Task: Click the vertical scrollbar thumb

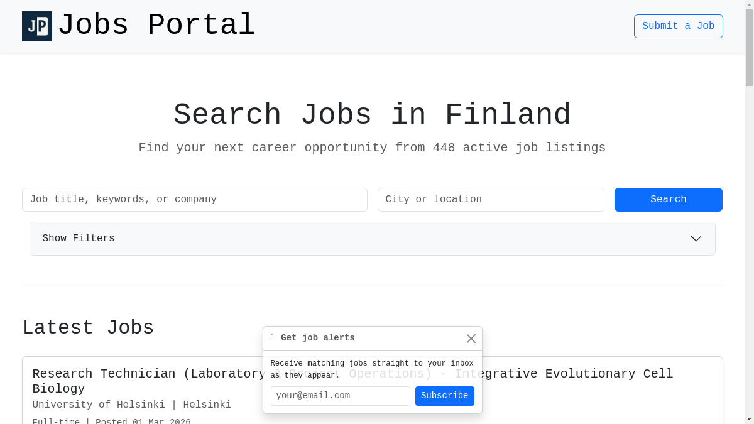Action: pyautogui.click(x=749, y=47)
